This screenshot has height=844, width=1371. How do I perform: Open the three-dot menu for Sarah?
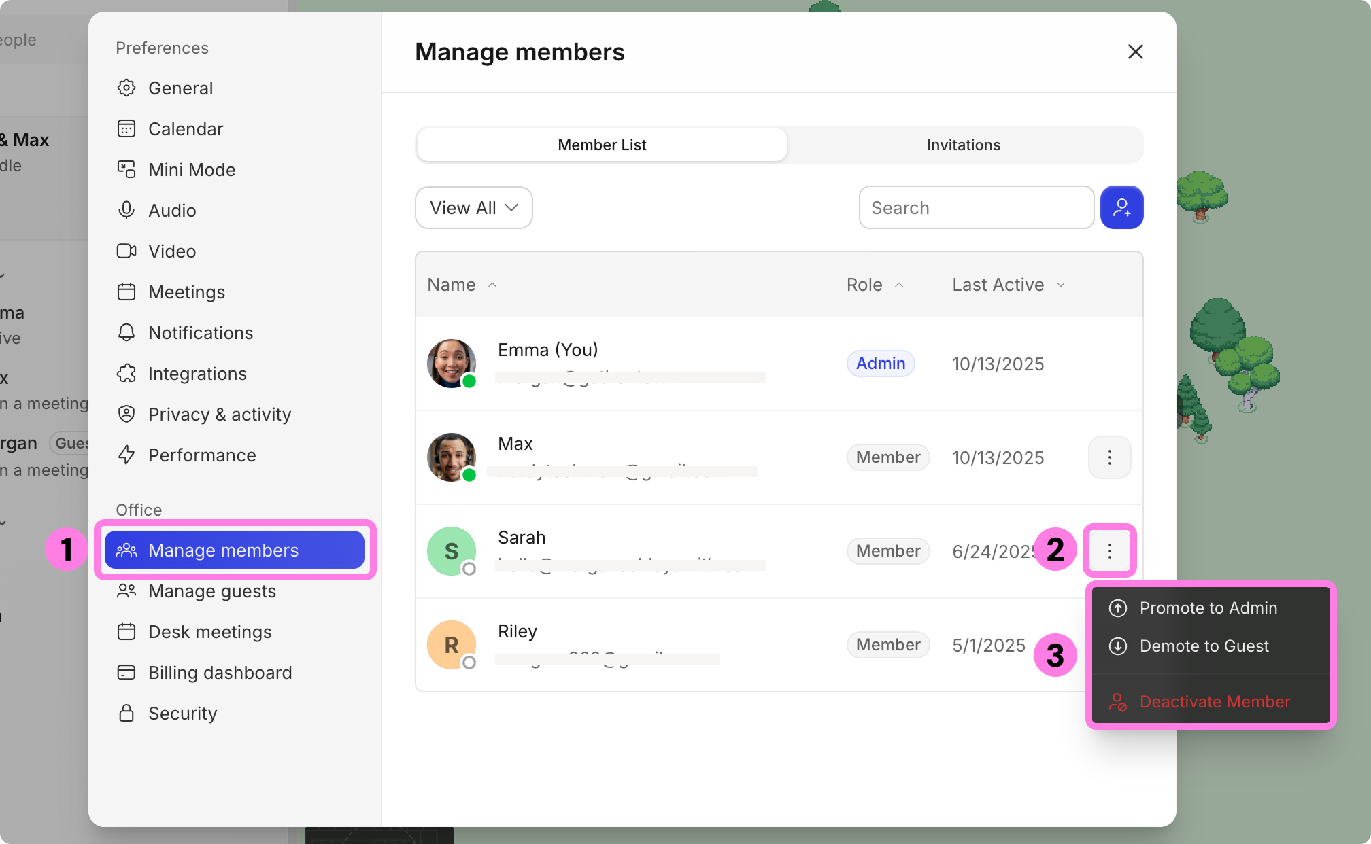coord(1109,550)
